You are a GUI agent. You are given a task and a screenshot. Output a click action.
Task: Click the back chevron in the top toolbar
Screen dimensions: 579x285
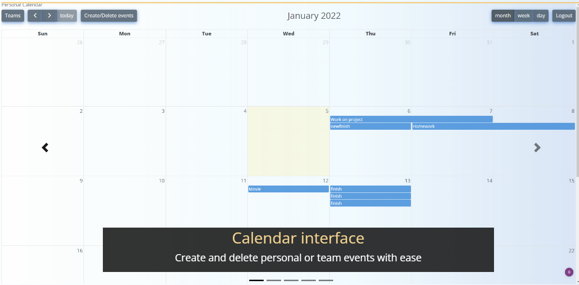tap(34, 15)
